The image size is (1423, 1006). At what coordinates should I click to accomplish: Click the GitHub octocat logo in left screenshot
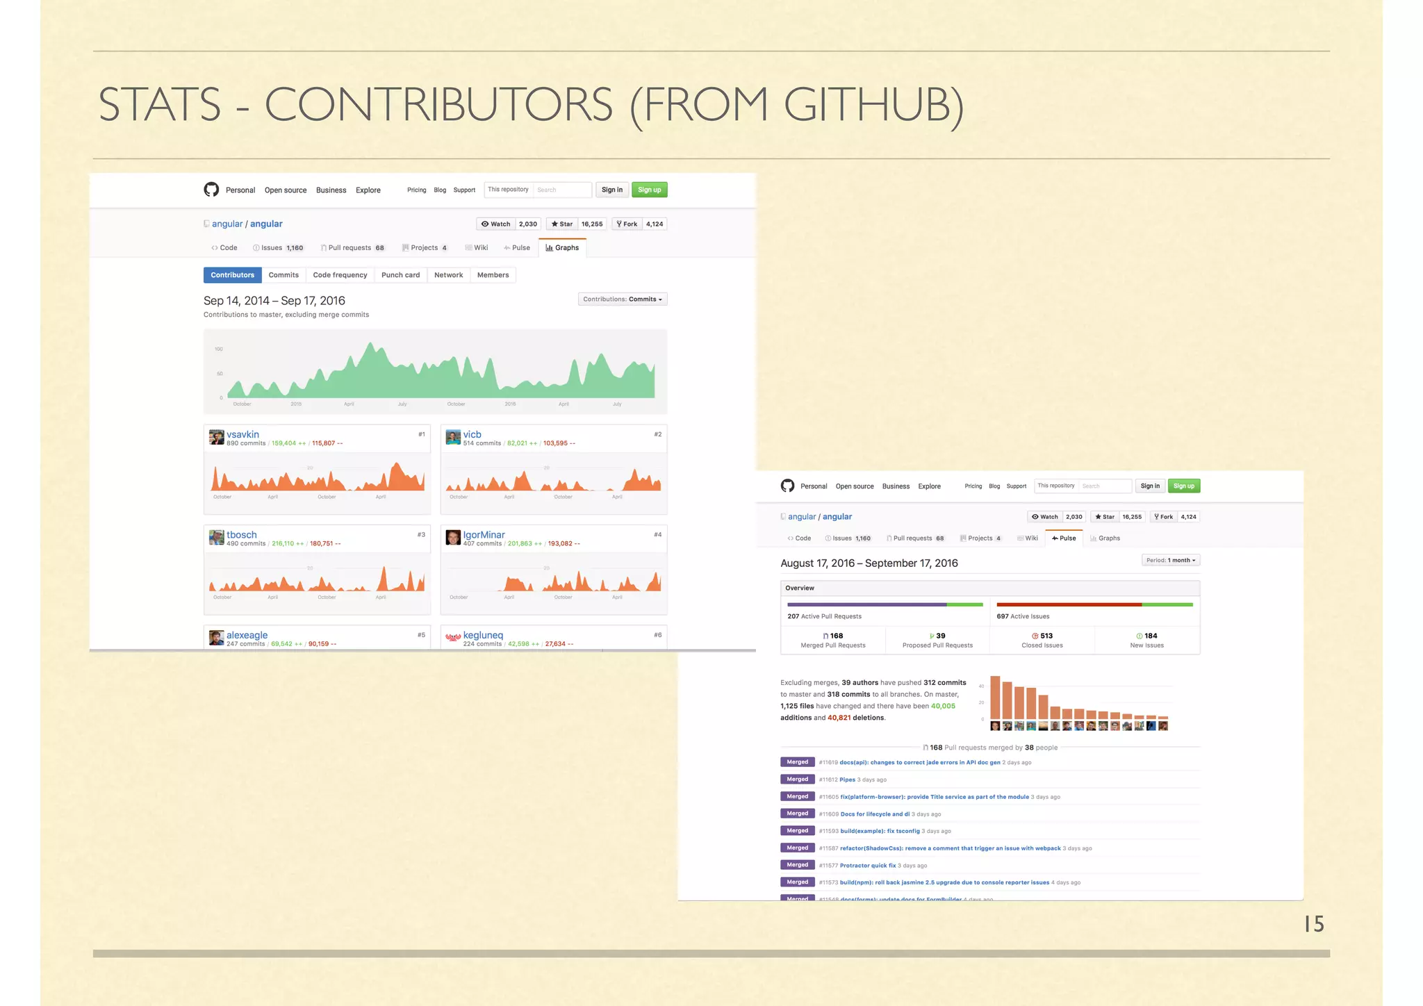(211, 190)
